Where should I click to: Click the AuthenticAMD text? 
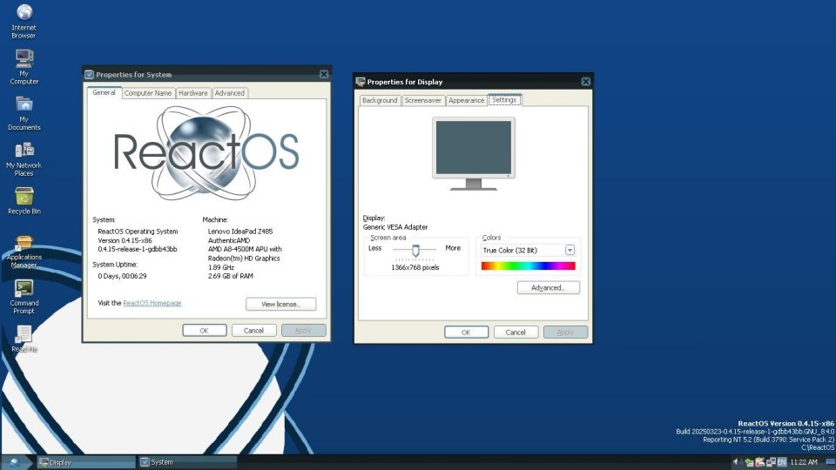(x=229, y=240)
